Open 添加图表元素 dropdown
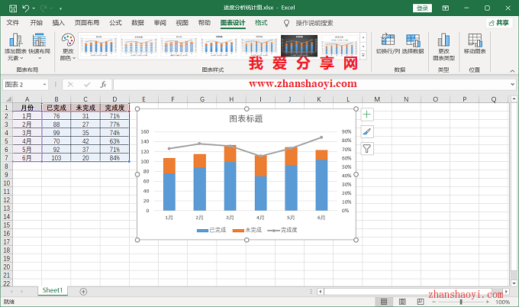 point(15,47)
